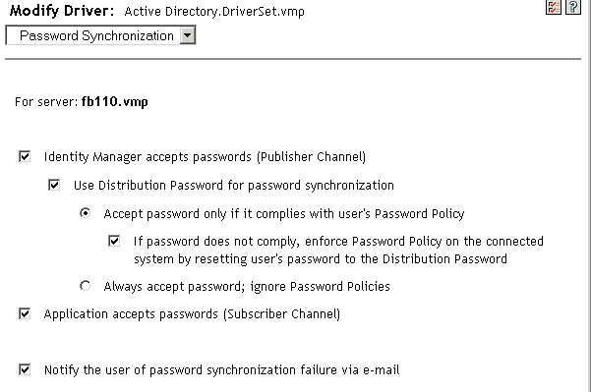Click the vertical scrollbar at right edge
591x392 pixels.
589,196
